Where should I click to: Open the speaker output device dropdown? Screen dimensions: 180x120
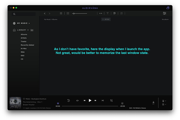pos(164,101)
